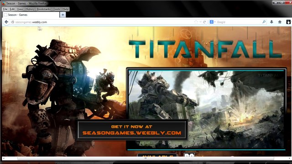Open the Google search engine selector
The image size is (292, 164).
(213, 22)
